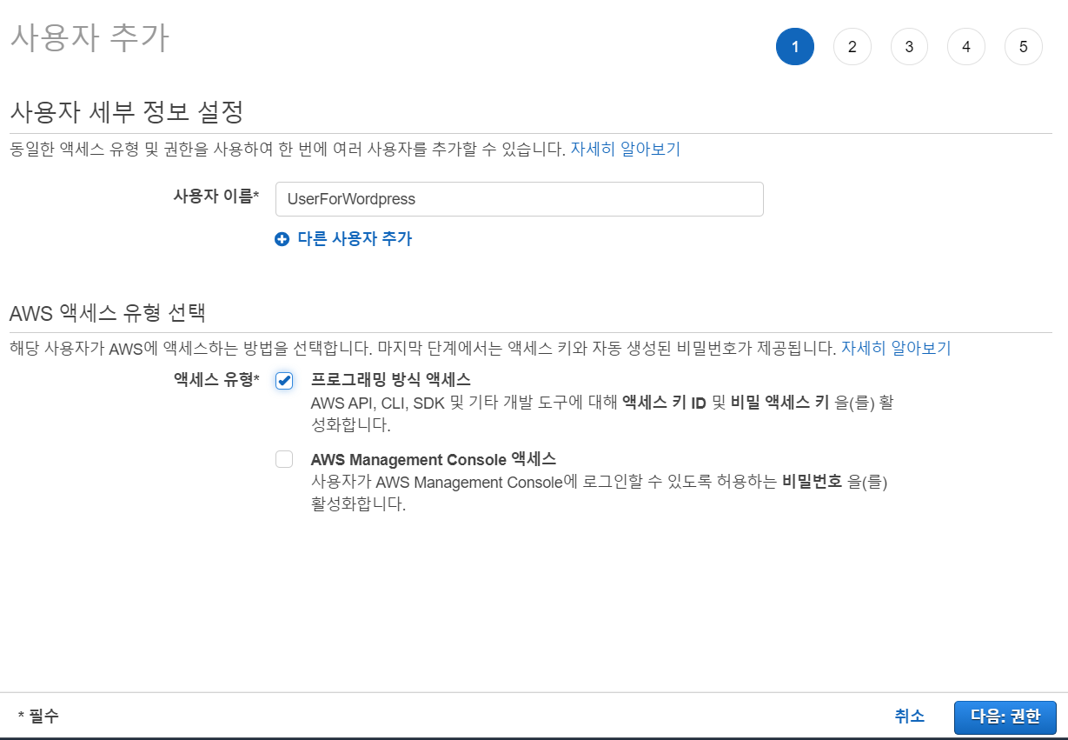Screen dimensions: 1068x740
Task: Click step 4 wizard indicator
Action: [966, 47]
